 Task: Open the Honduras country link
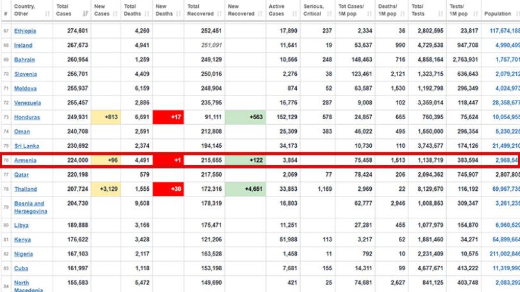pos(27,117)
